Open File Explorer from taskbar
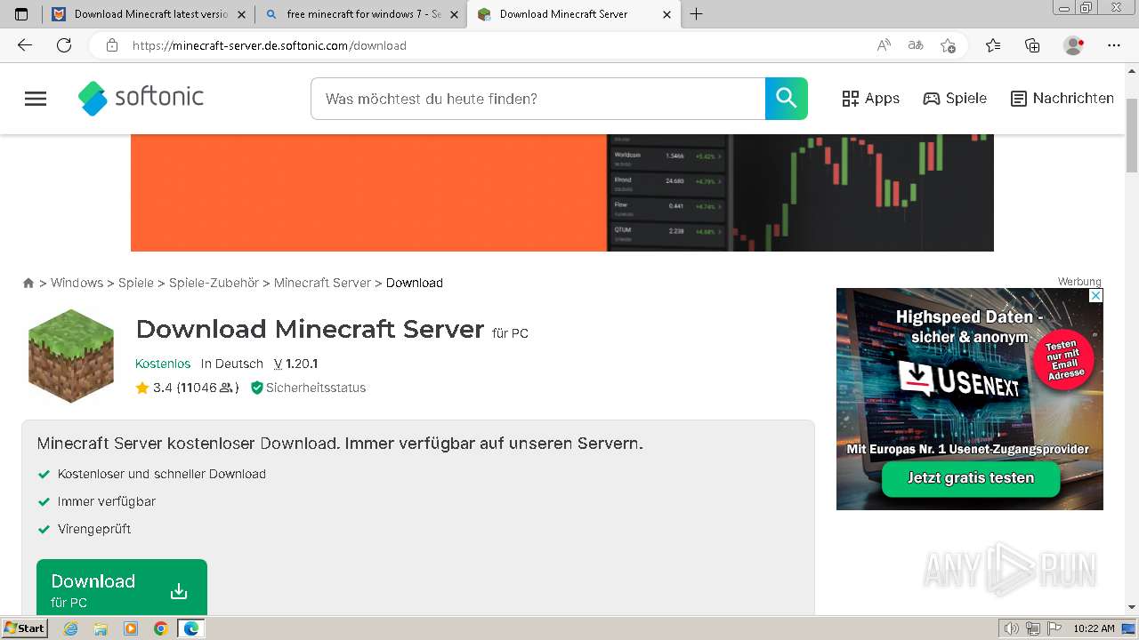The image size is (1139, 640). [101, 628]
